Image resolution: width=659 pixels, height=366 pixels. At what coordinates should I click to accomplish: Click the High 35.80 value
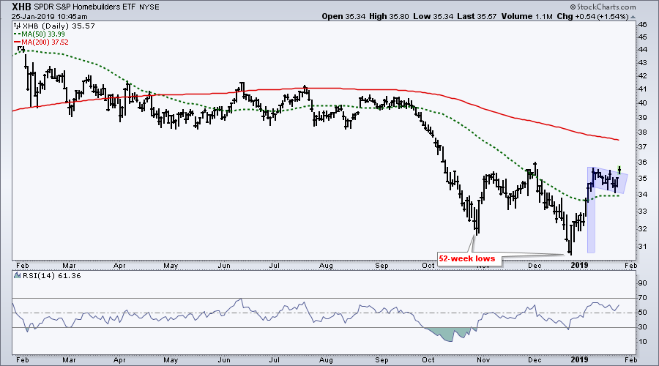coord(390,16)
